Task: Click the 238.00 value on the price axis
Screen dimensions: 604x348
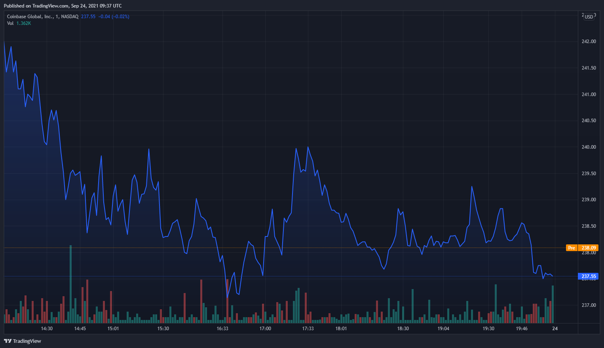Action: coord(588,253)
